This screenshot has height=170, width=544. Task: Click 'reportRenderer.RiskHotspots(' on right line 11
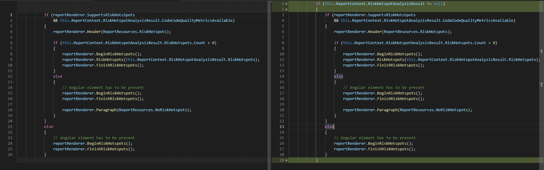point(375,60)
